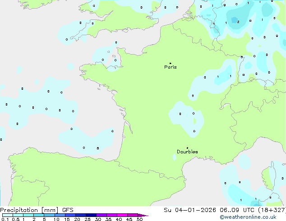Screen dimensions: 286x221
Task: Click the Paris city label
Action: coord(171,67)
